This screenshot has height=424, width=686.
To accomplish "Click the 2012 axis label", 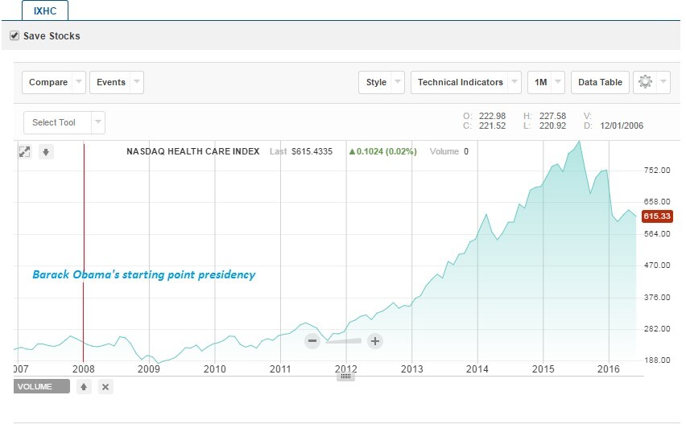I will pyautogui.click(x=345, y=369).
